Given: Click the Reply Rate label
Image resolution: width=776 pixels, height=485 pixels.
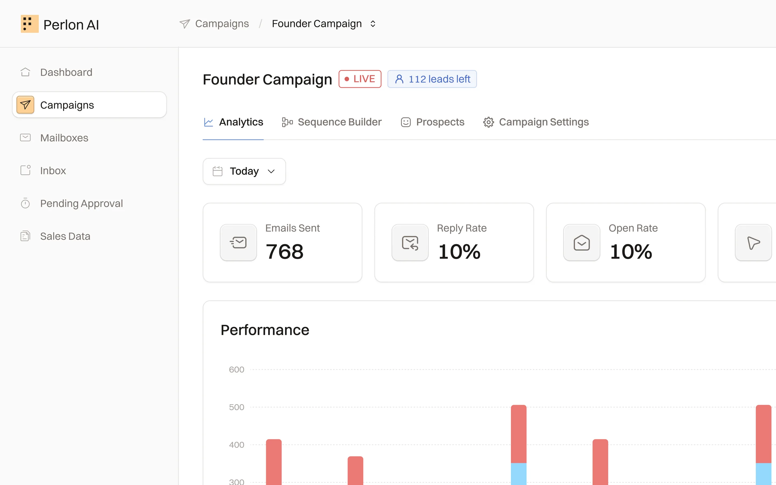Looking at the screenshot, I should point(462,228).
